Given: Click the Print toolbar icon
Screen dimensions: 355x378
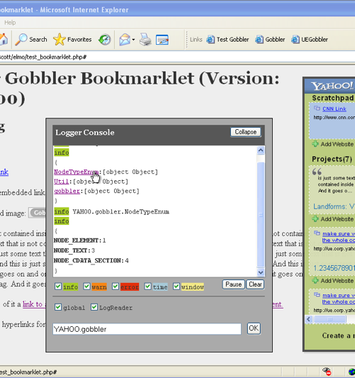Looking at the screenshot, I should (x=145, y=40).
